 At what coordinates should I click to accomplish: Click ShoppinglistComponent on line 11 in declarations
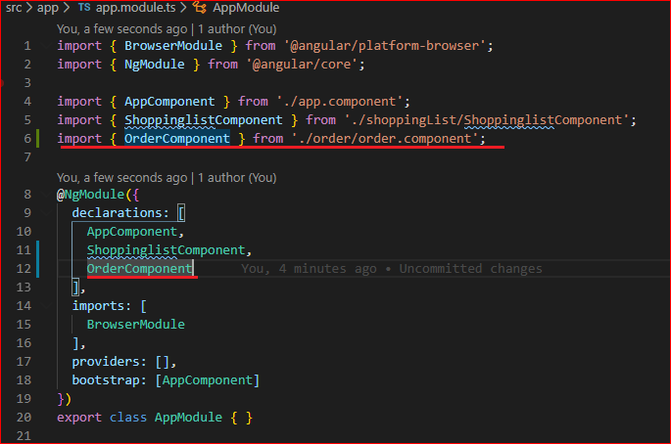(x=167, y=250)
